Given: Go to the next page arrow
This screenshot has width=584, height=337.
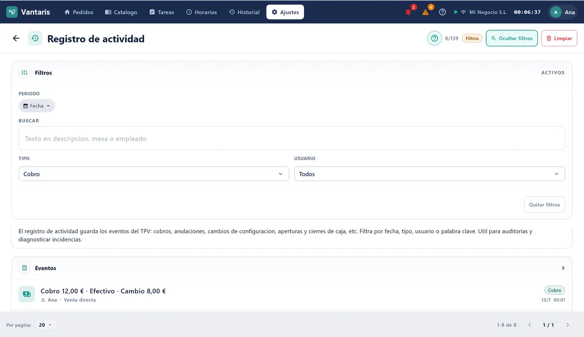Looking at the screenshot, I should (567, 325).
